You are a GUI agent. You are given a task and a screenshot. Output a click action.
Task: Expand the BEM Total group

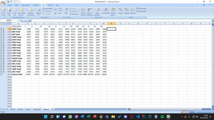(x=3, y=29)
